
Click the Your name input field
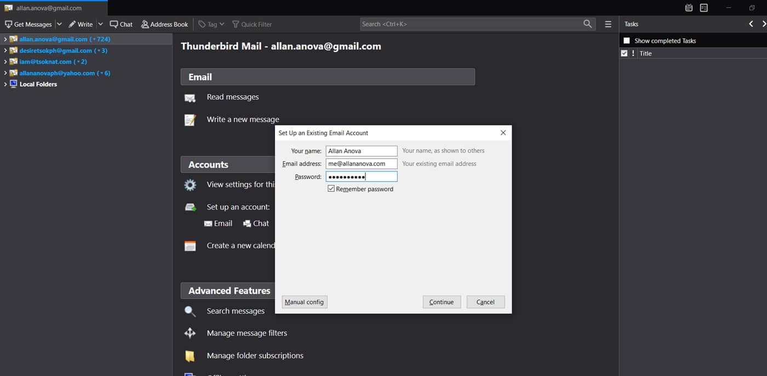point(362,151)
